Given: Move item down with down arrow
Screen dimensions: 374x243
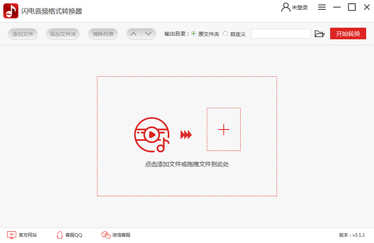Looking at the screenshot, I should [149, 34].
